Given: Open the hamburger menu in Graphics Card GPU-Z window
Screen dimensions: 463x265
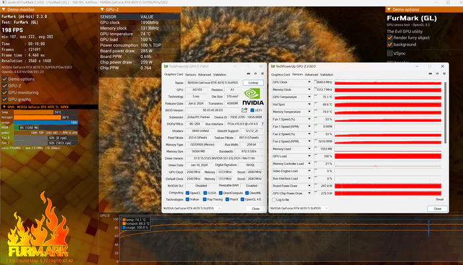Looking at the screenshot, I should 262,74.
